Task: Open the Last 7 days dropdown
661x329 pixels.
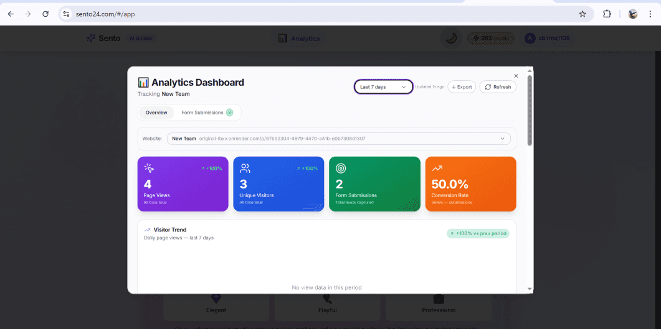Action: coord(383,87)
